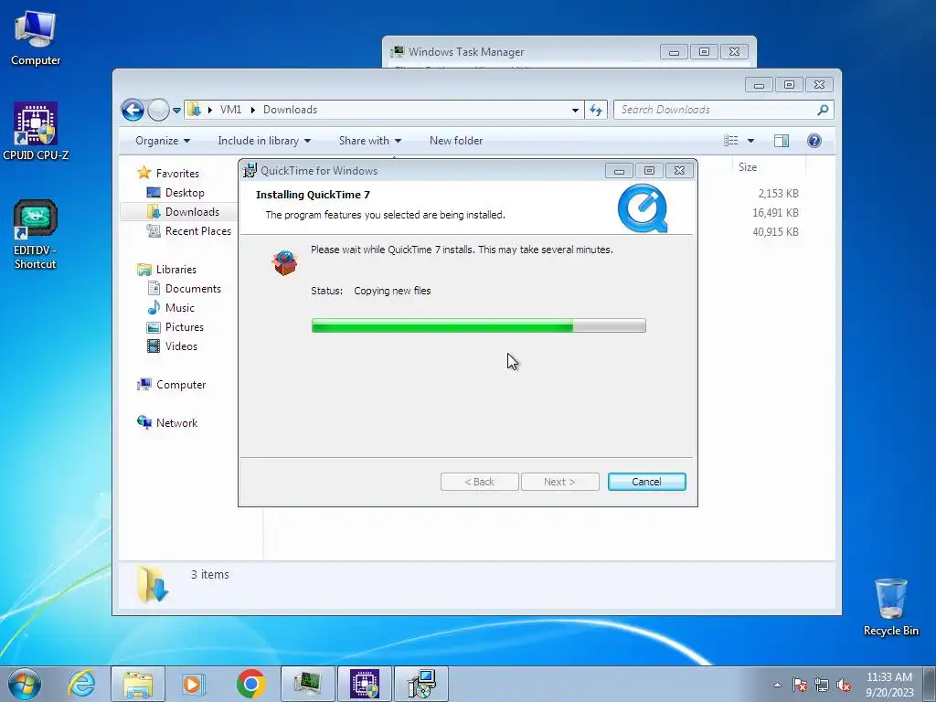The image size is (936, 702).
Task: Click the installer progress bar
Action: click(478, 325)
